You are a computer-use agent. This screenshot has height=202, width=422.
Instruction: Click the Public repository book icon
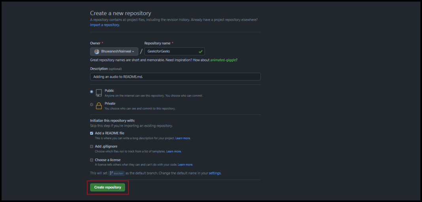pyautogui.click(x=99, y=93)
